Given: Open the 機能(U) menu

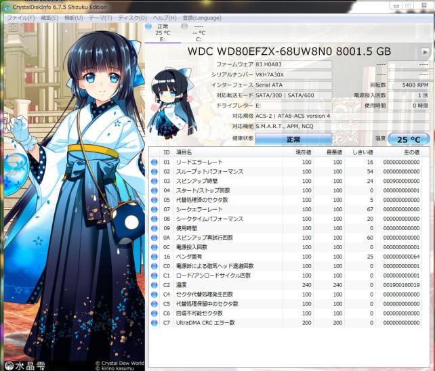Looking at the screenshot, I should [74, 18].
